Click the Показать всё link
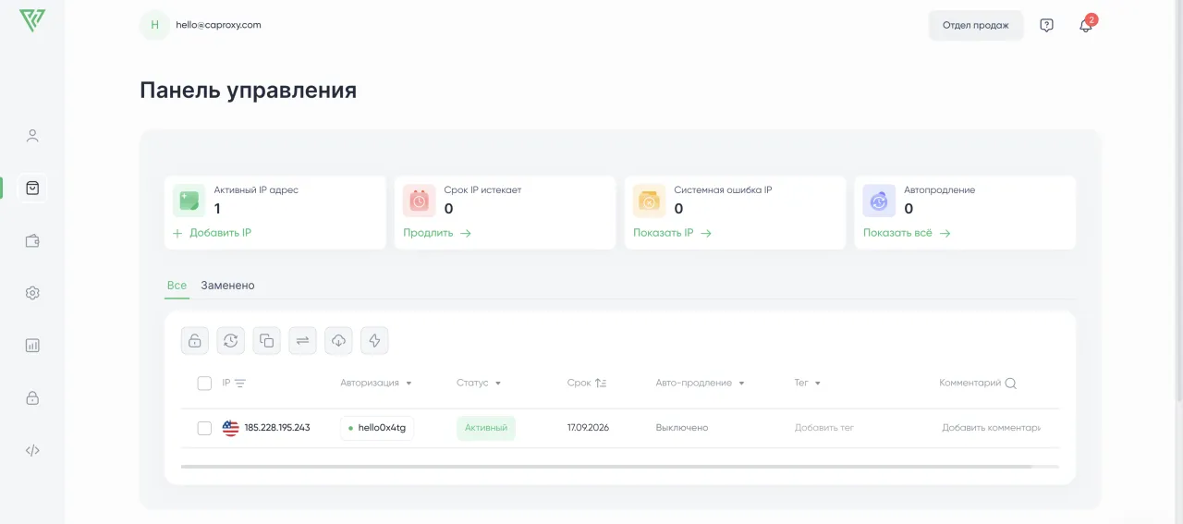1183x524 pixels. (907, 233)
